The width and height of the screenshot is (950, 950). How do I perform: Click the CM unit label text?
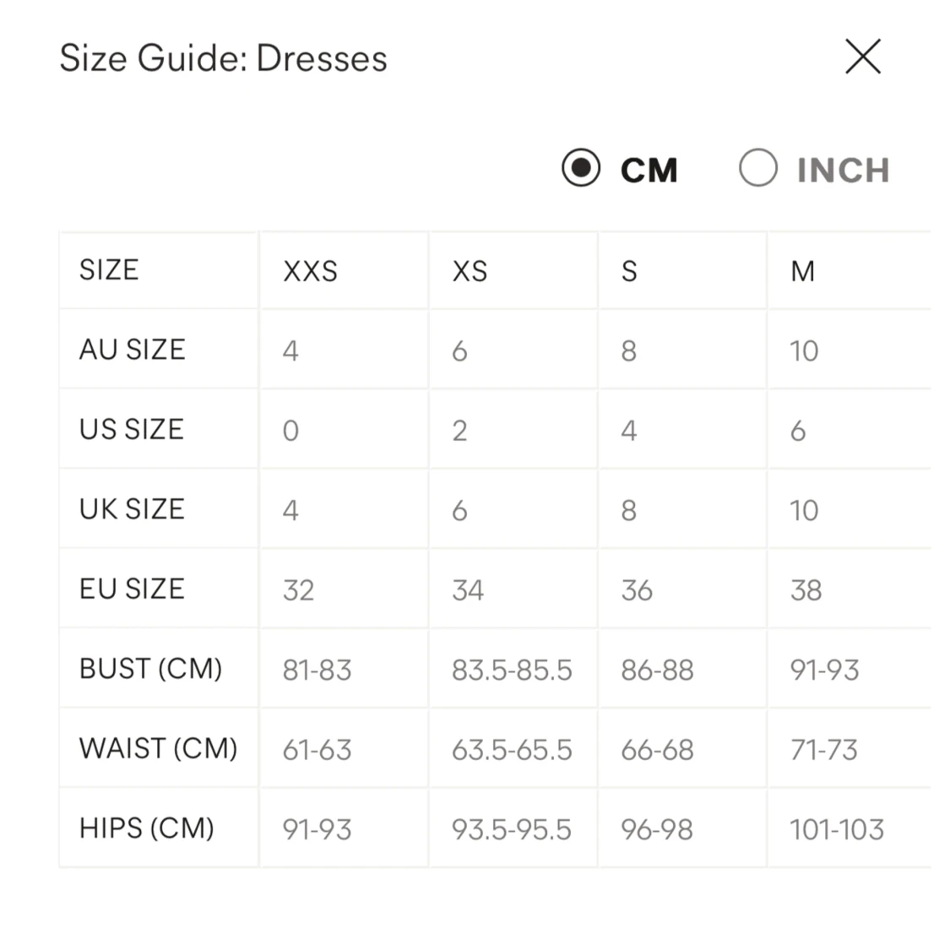[x=649, y=170]
